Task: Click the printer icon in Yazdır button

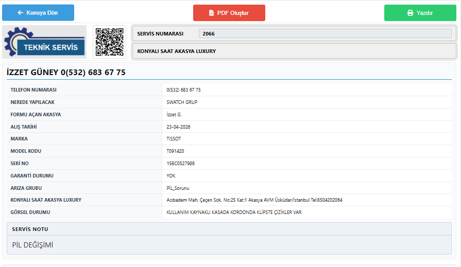Action: (x=410, y=13)
